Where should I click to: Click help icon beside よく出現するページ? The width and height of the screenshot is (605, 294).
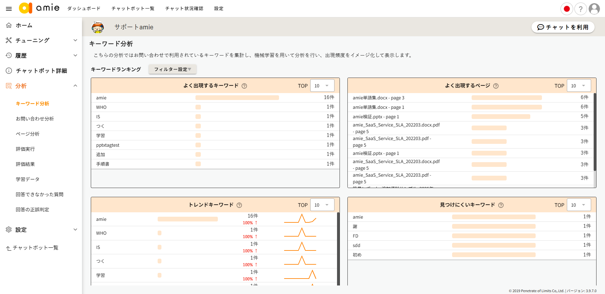pyautogui.click(x=496, y=86)
